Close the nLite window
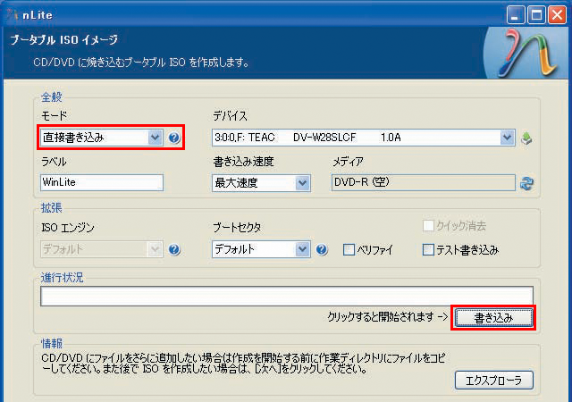The height and width of the screenshot is (402, 572). point(558,15)
